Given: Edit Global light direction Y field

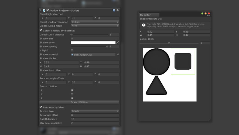Looking at the screenshot, I should point(82,18).
